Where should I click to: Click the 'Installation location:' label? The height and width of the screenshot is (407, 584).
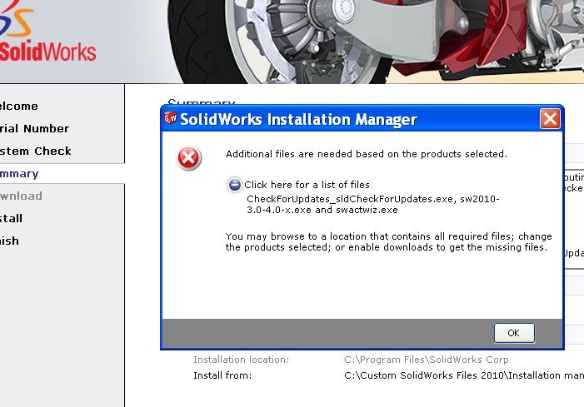(241, 360)
